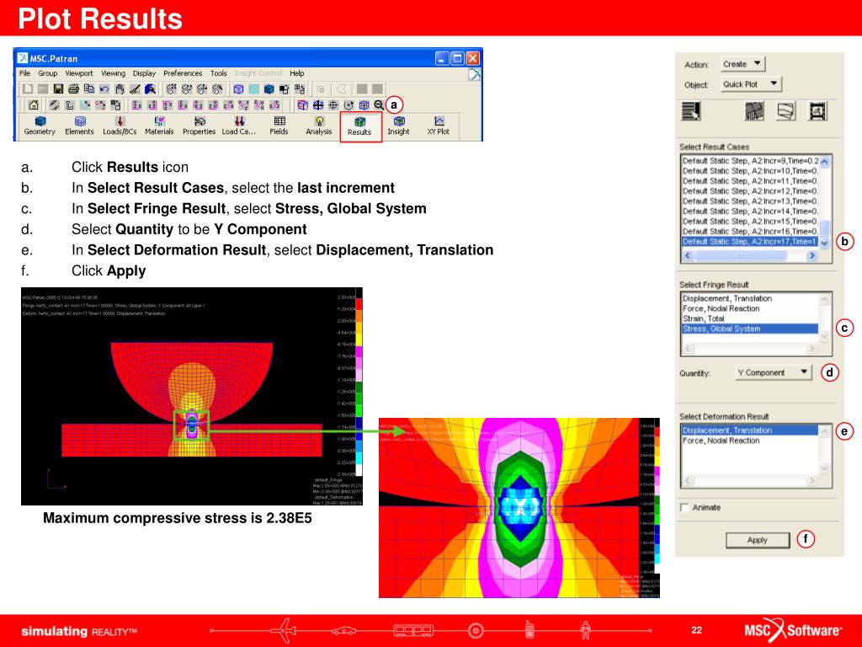Click the copy to clipboard toolbar icon
The width and height of the screenshot is (862, 647).
(x=88, y=88)
